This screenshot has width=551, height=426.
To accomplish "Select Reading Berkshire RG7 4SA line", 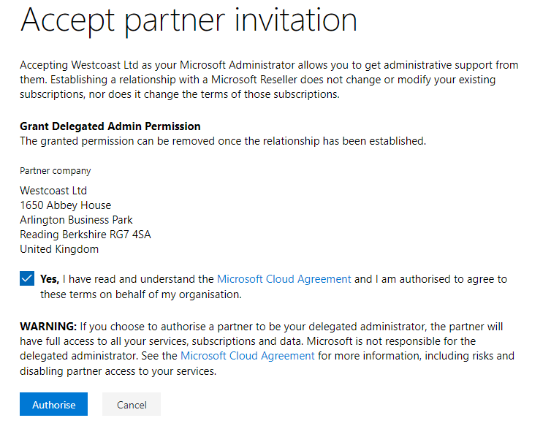I will (85, 235).
